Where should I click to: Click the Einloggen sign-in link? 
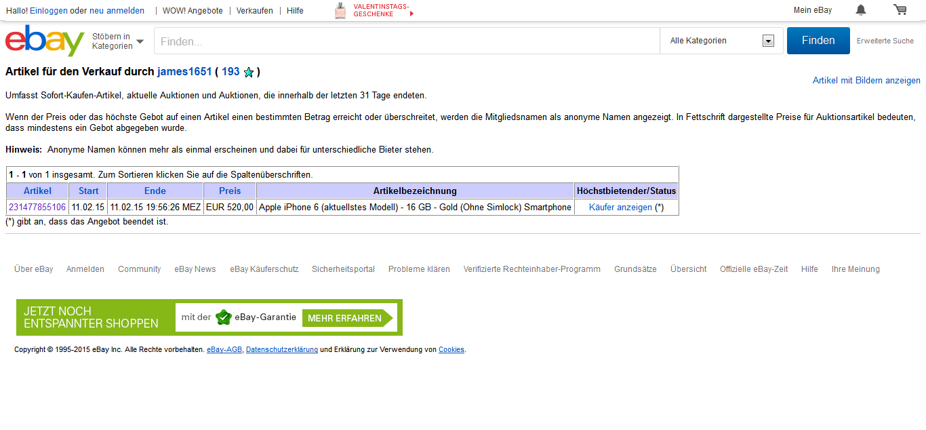coord(49,10)
